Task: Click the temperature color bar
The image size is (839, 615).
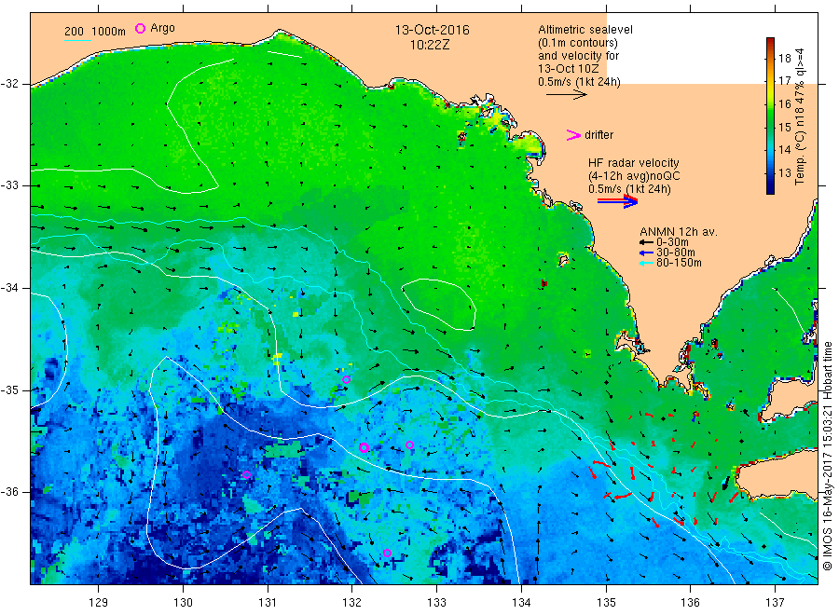Action: click(x=770, y=116)
